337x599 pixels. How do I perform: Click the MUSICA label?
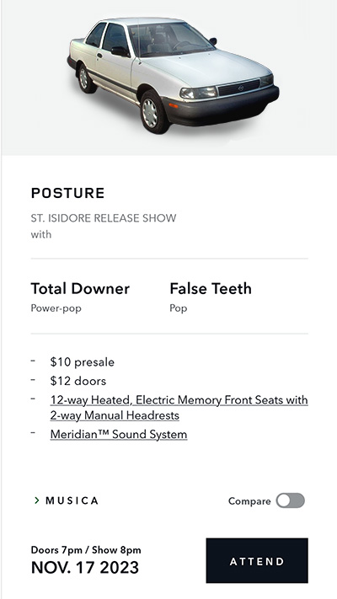(x=72, y=500)
